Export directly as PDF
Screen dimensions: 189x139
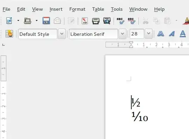(x=85, y=21)
